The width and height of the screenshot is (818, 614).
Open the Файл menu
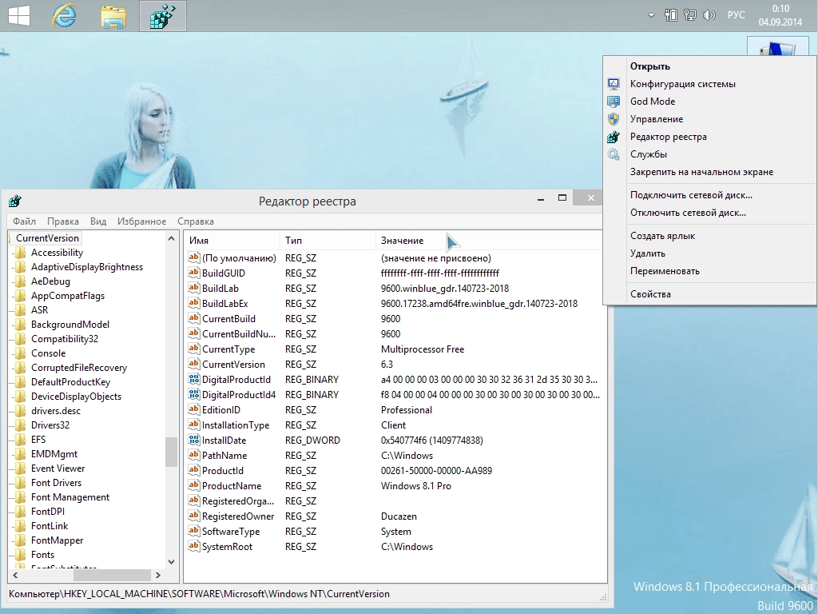point(24,221)
